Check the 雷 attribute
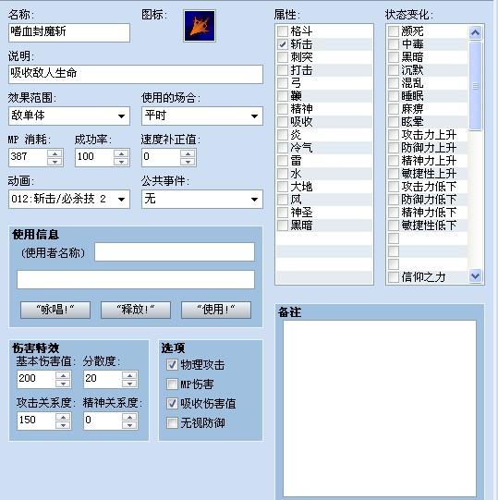Screen dimensions: 498x500 [x=283, y=161]
